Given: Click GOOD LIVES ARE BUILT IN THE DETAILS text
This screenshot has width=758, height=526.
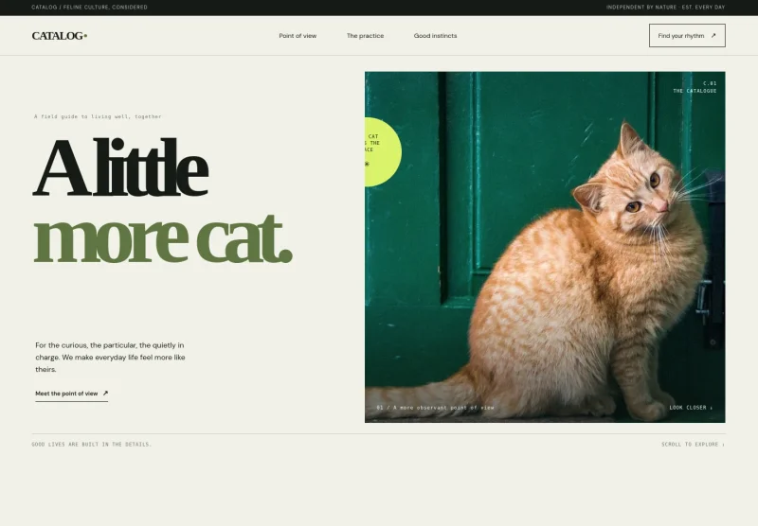Looking at the screenshot, I should tap(92, 445).
